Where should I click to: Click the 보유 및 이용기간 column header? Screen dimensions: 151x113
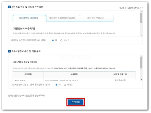(120, 74)
